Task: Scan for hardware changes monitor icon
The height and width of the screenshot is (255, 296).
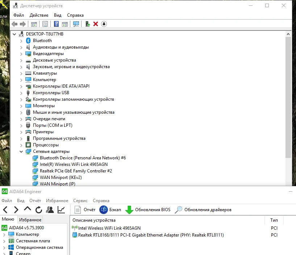Action: point(76,24)
